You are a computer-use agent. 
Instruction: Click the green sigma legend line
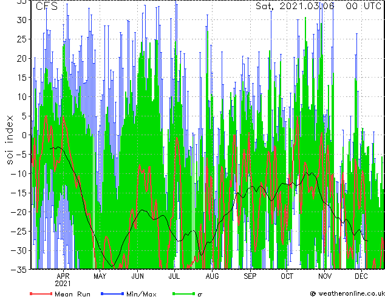(184, 293)
